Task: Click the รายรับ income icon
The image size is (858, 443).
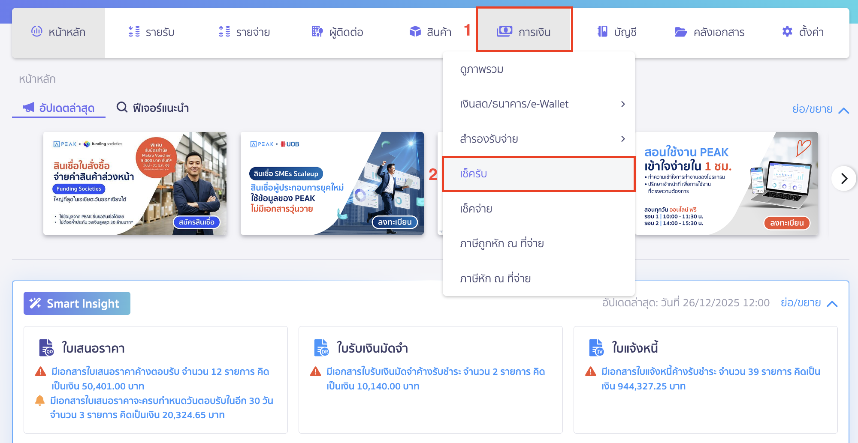Action: 134,32
